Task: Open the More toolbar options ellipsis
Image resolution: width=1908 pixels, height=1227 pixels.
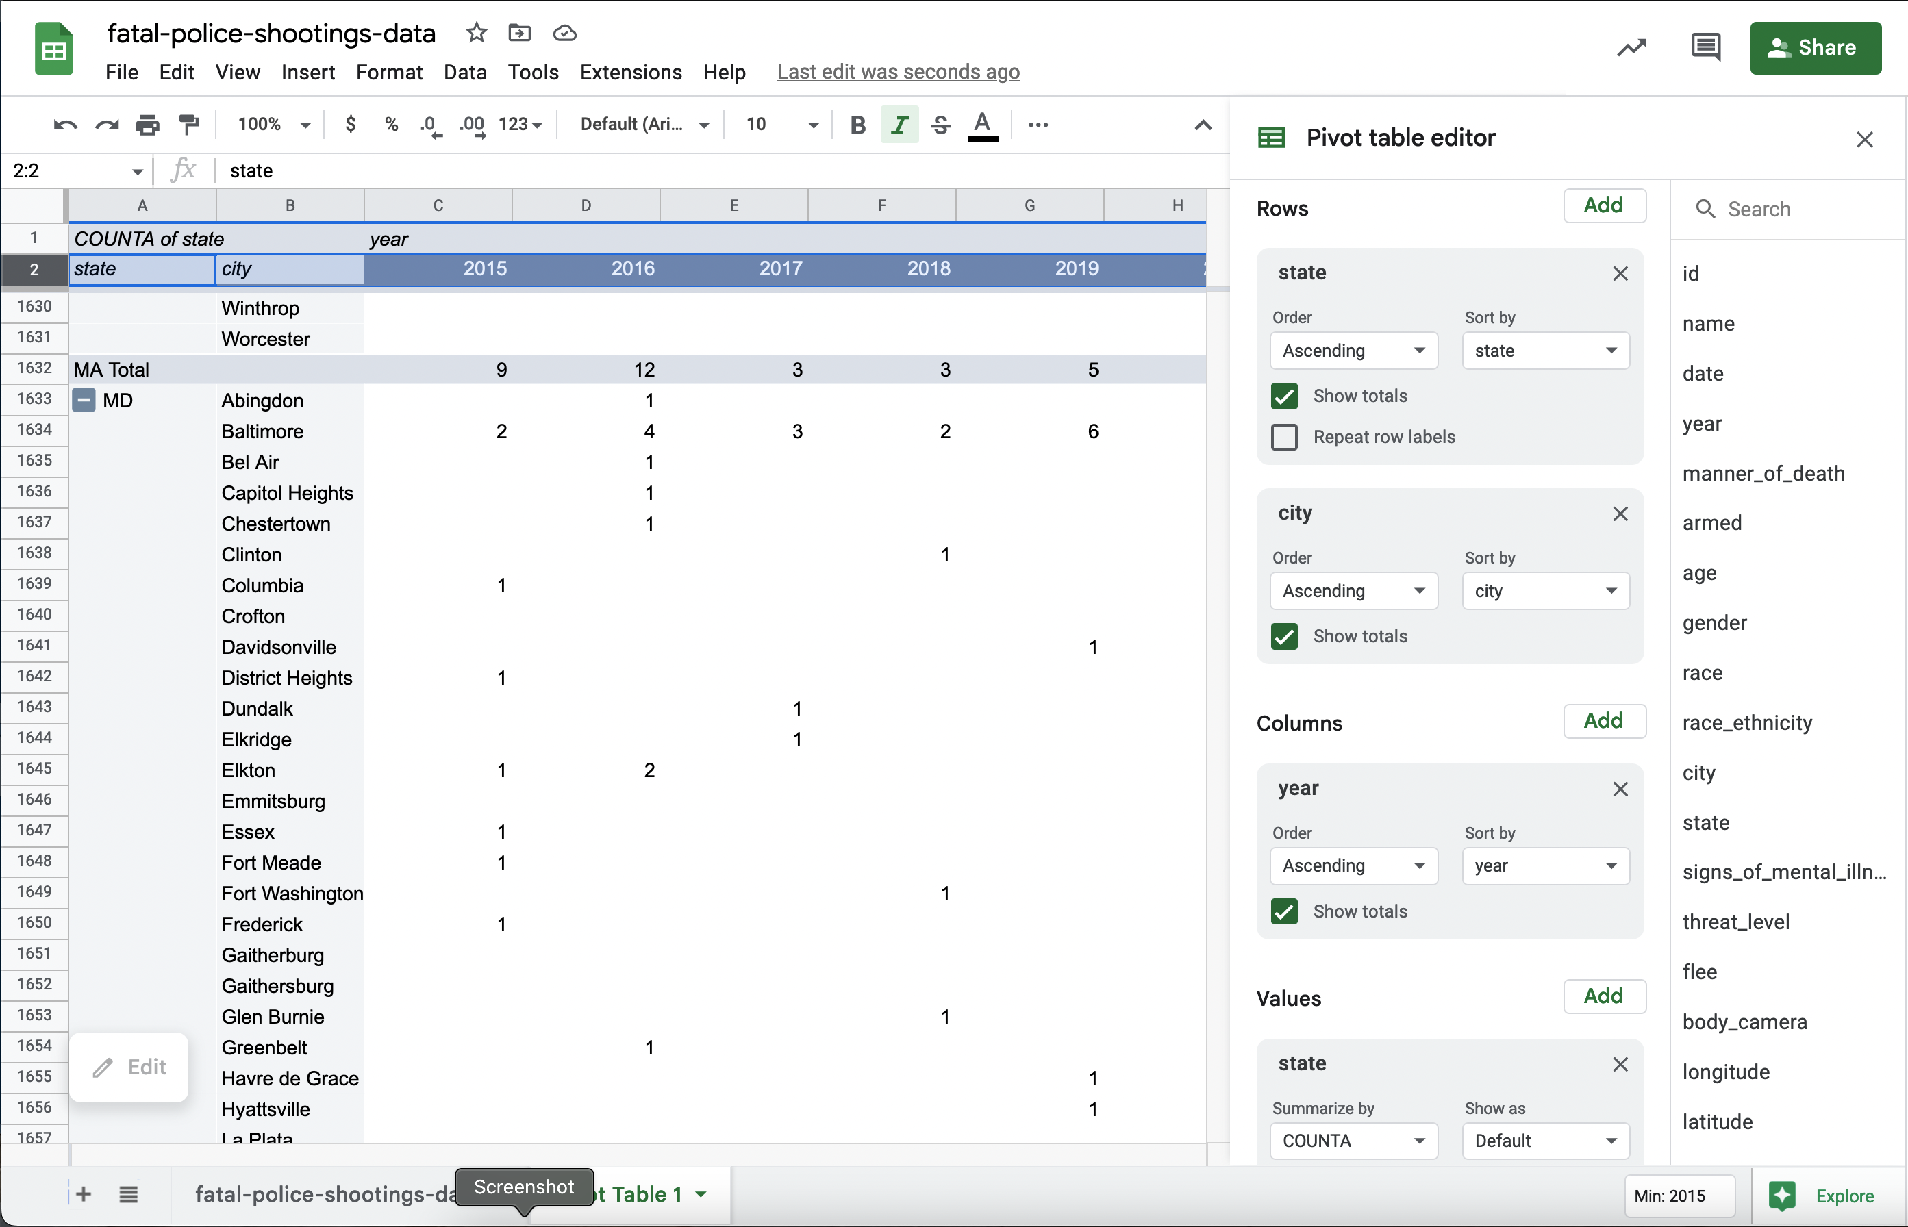Action: 1038,125
